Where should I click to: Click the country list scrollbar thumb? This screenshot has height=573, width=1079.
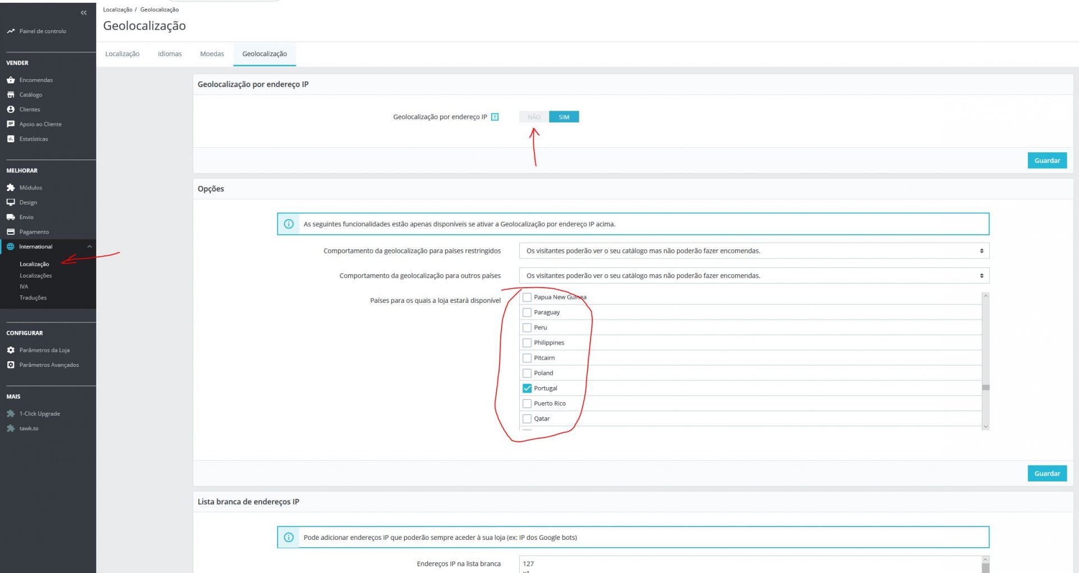[986, 388]
